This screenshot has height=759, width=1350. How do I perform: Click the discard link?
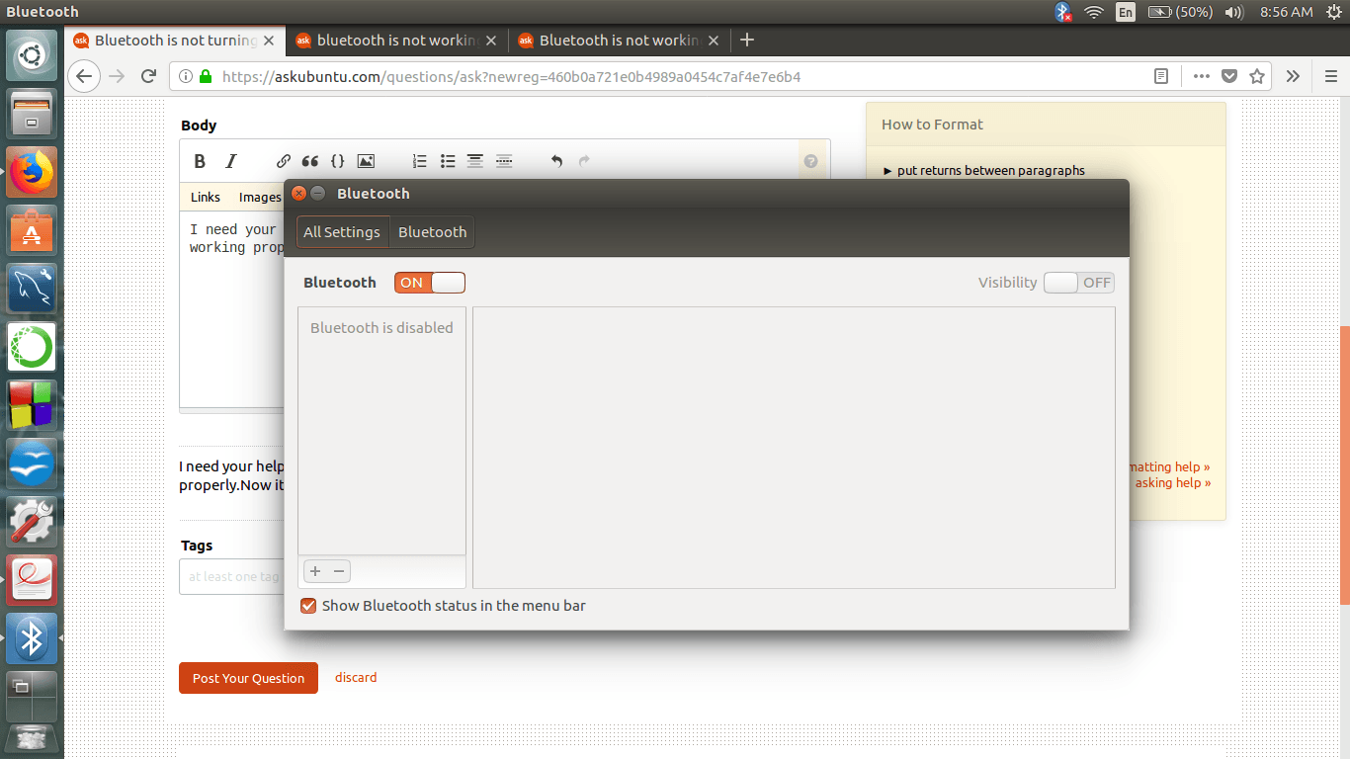(356, 678)
